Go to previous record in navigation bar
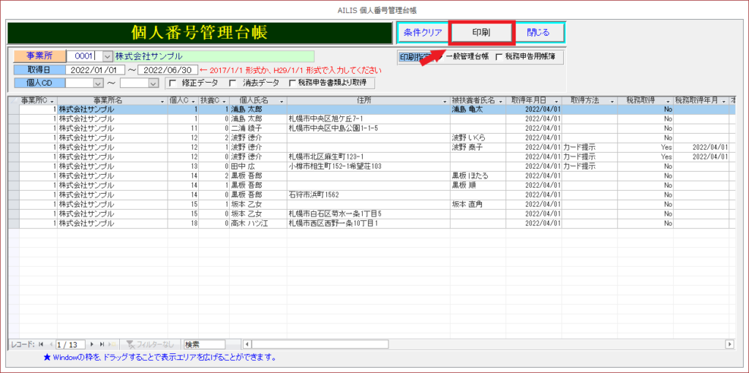The height and width of the screenshot is (373, 749). click(x=50, y=344)
